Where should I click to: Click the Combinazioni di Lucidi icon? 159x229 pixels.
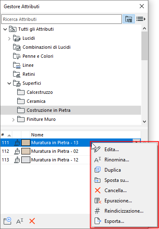tap(17, 48)
